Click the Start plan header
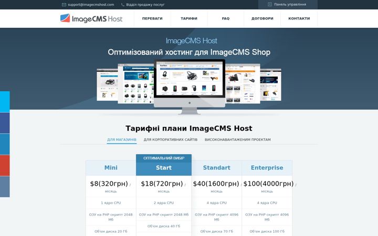Viewport: 378px width, 236px height. [x=164, y=168]
